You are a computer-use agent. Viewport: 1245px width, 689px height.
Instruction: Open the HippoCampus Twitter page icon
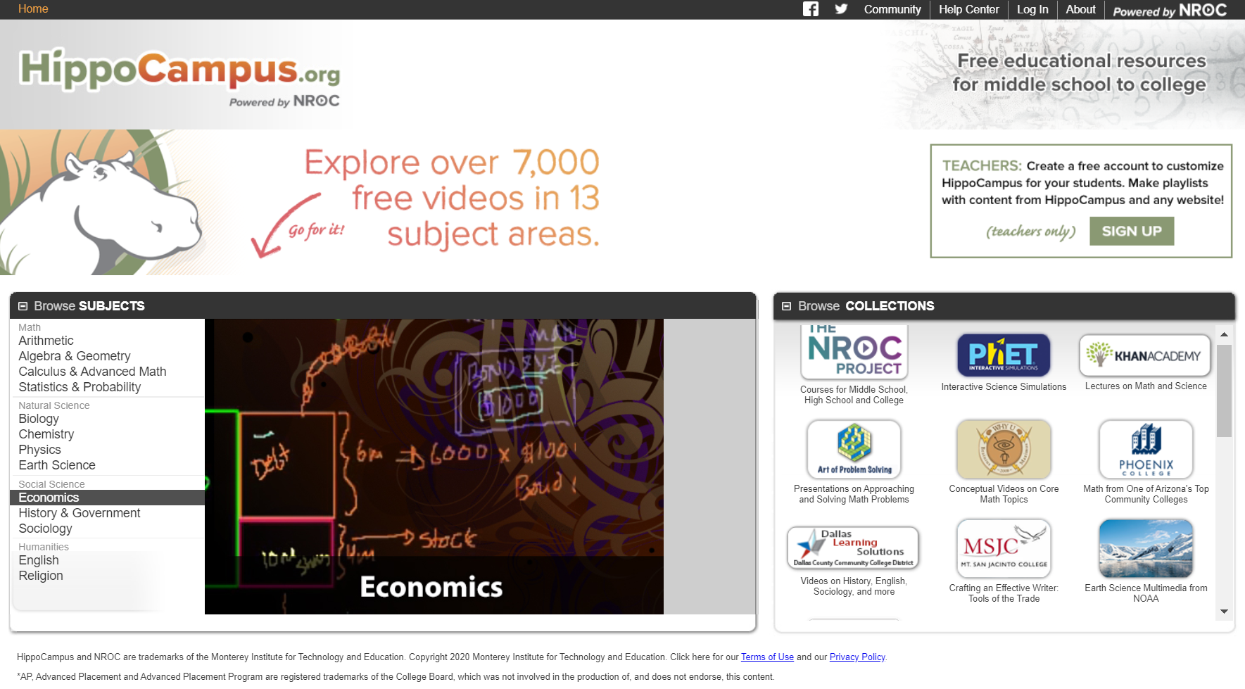click(841, 9)
